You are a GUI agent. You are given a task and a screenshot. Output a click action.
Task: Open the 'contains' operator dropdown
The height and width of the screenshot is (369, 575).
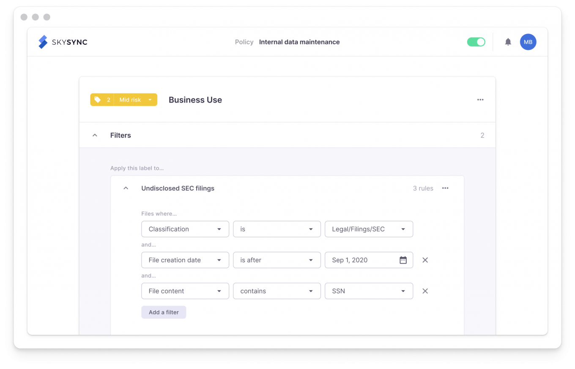(x=277, y=291)
